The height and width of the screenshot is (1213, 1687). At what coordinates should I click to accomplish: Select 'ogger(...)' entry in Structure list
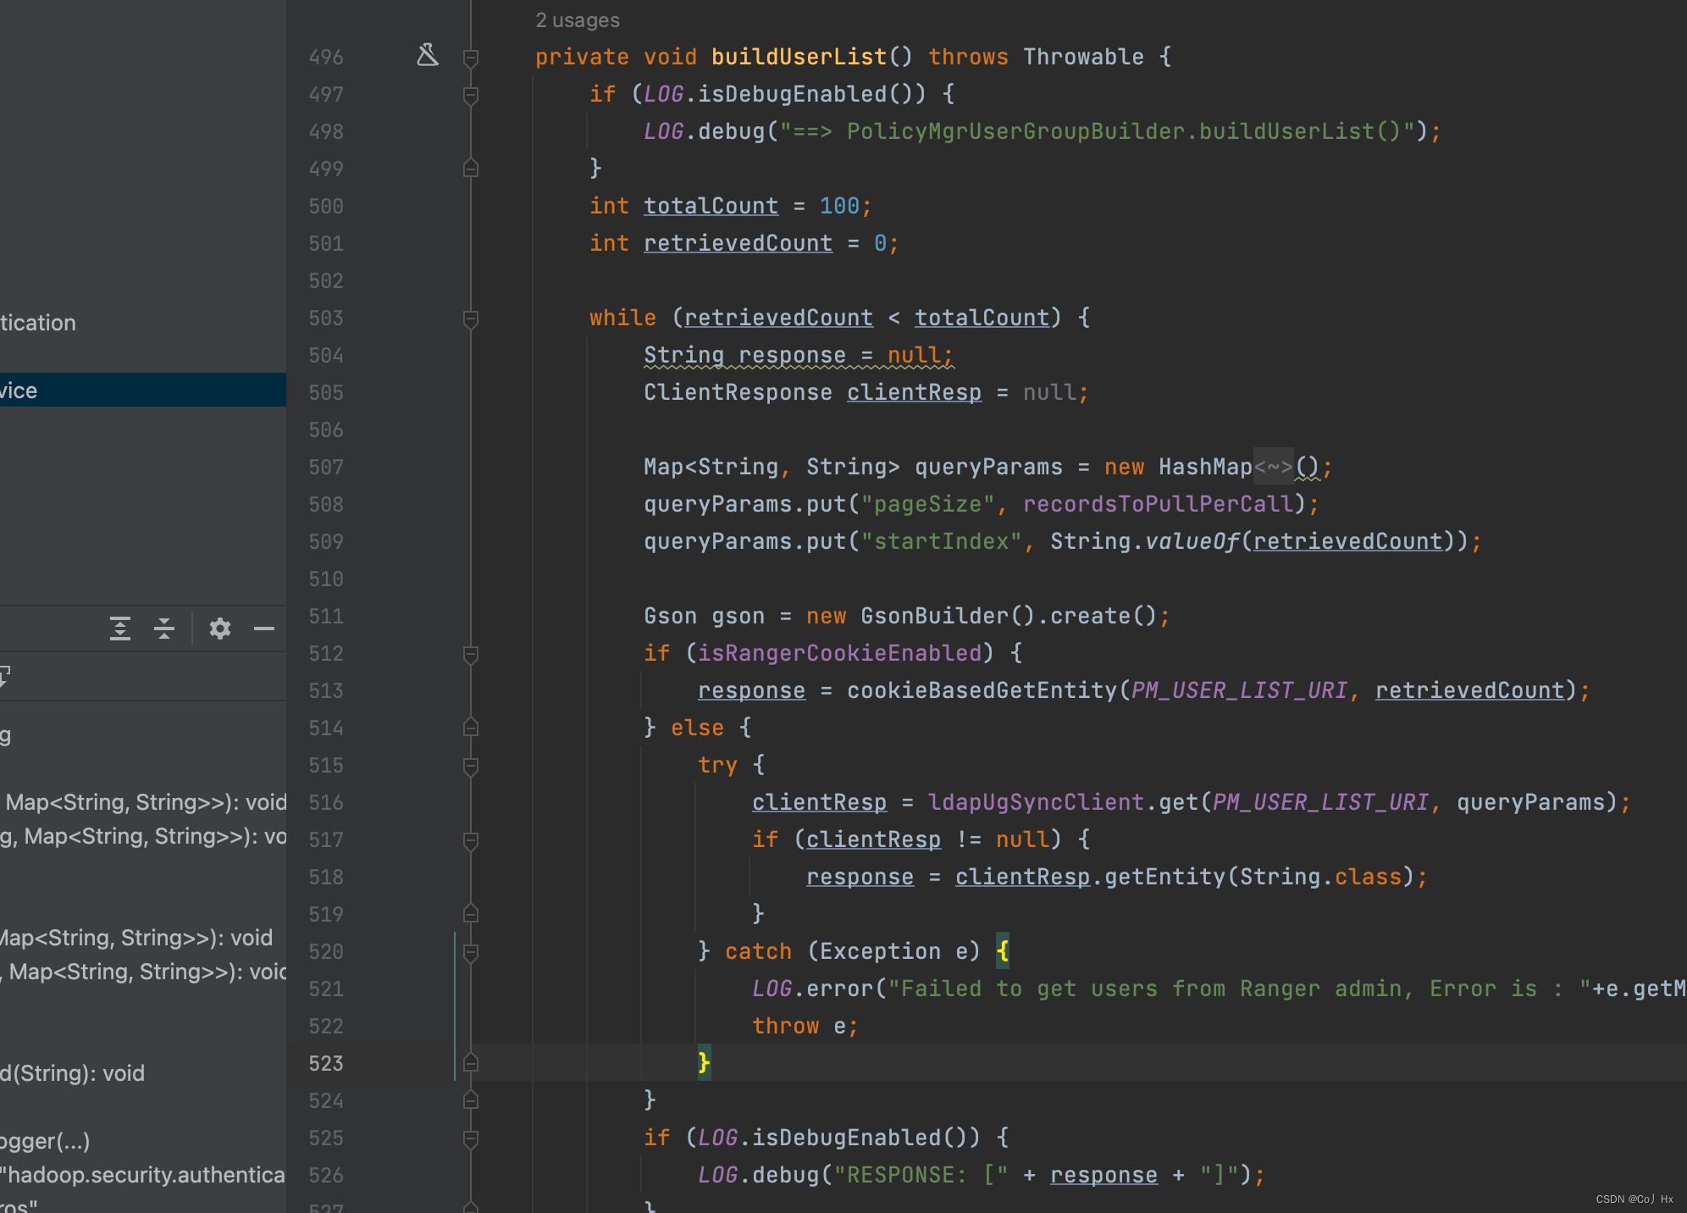pyautogui.click(x=45, y=1141)
